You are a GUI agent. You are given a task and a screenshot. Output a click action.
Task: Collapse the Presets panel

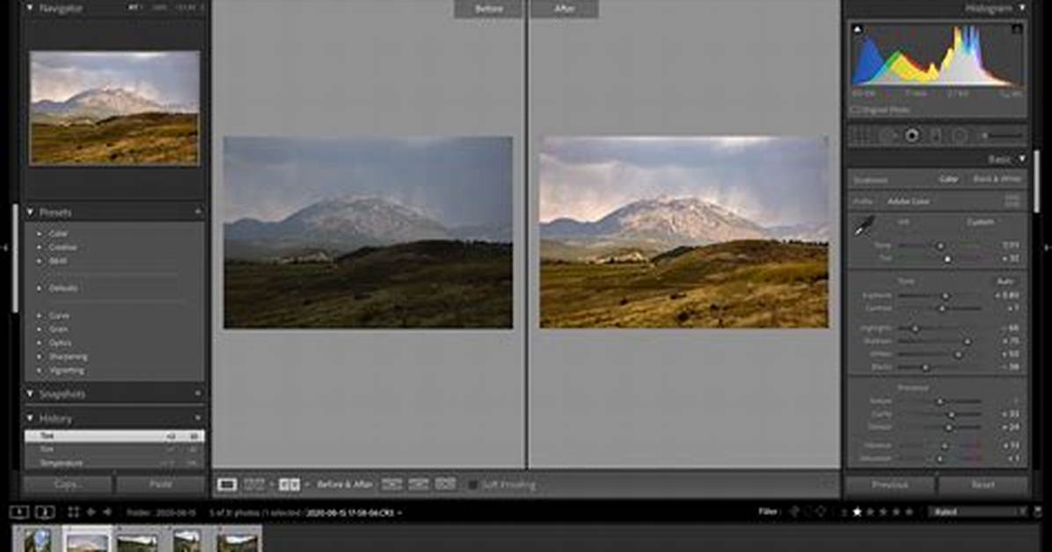(30, 212)
